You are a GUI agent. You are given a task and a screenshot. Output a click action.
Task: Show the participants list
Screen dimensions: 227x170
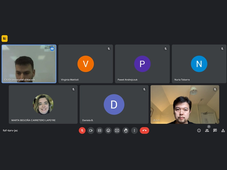tap(207, 131)
